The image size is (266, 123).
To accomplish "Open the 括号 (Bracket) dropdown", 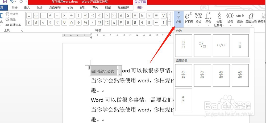I will click(x=230, y=19).
